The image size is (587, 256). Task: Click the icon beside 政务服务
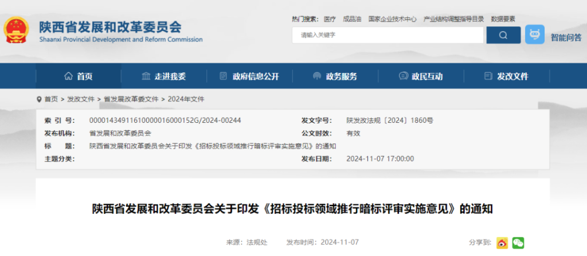point(316,76)
